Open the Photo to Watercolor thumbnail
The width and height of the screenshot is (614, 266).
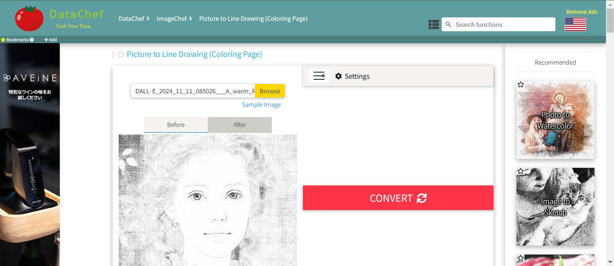(555, 120)
